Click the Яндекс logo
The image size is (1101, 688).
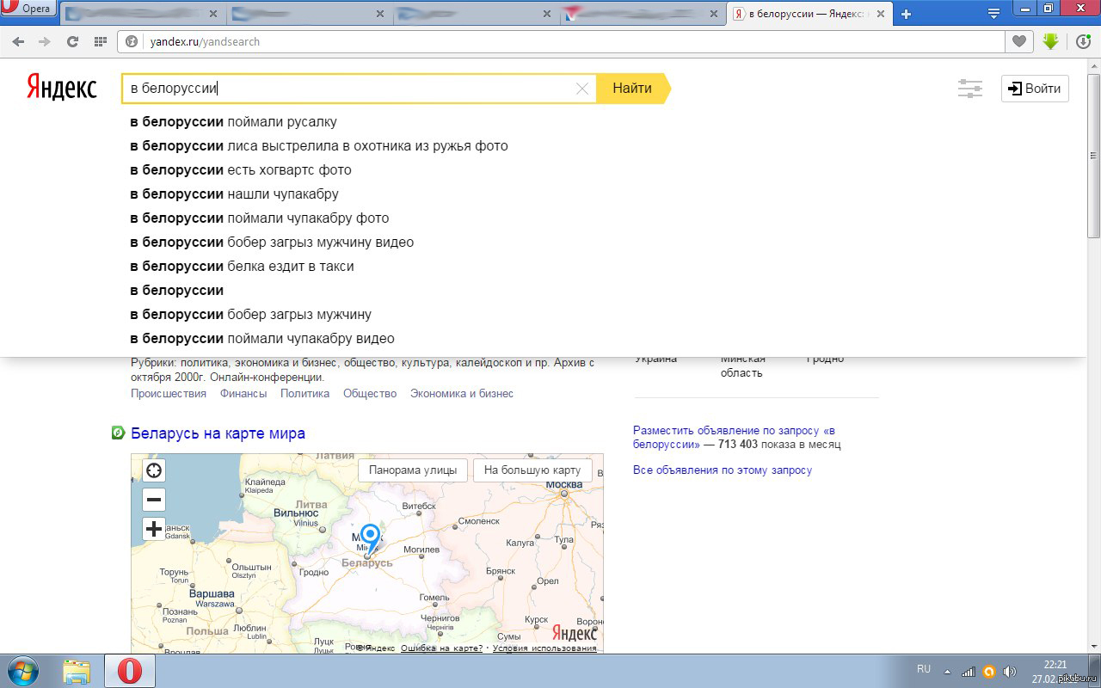pyautogui.click(x=61, y=87)
